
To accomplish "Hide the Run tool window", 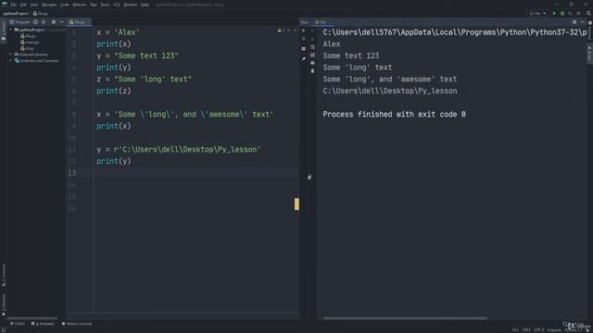I will (x=583, y=22).
